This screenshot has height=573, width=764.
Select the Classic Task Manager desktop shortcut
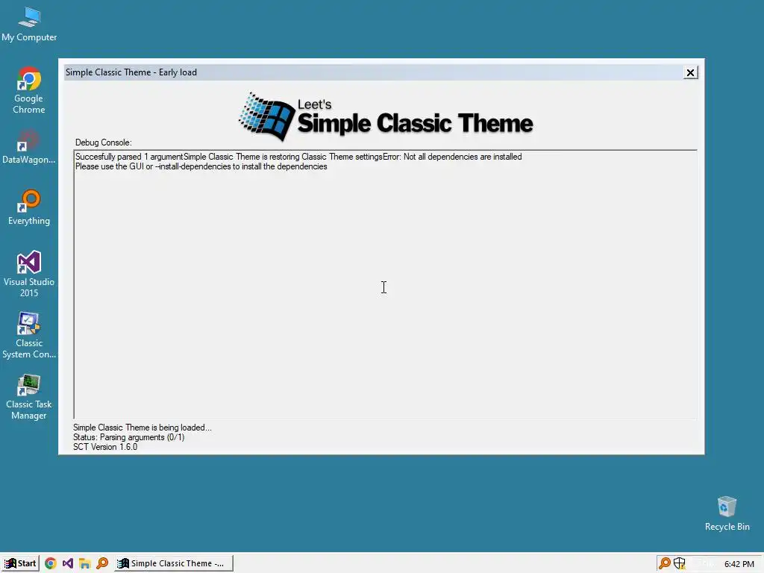pos(29,397)
